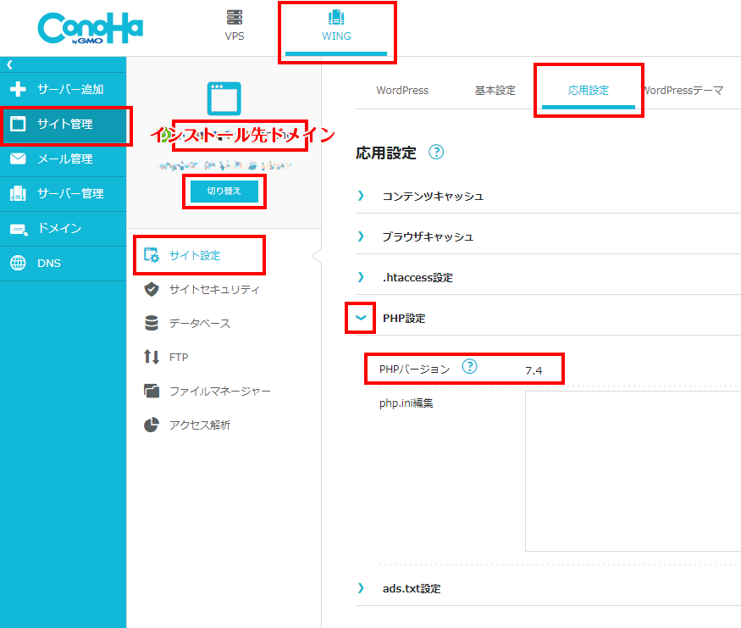Click the メール管理 label in sidebar

[x=64, y=158]
